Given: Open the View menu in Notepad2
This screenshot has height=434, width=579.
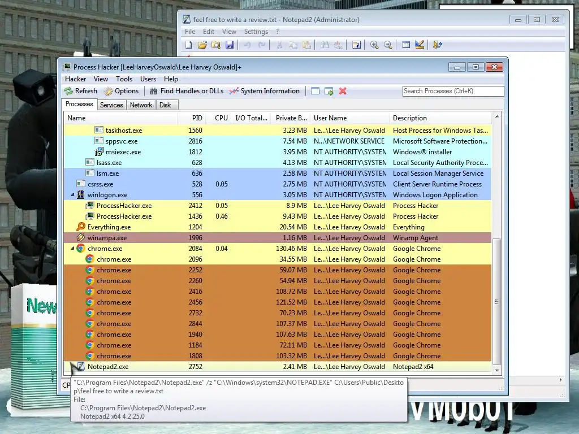Looking at the screenshot, I should point(229,32).
